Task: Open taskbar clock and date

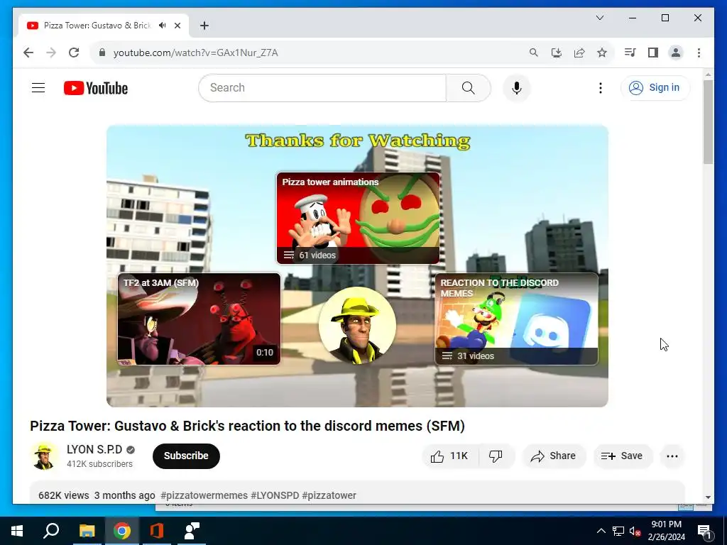Action: click(x=666, y=531)
